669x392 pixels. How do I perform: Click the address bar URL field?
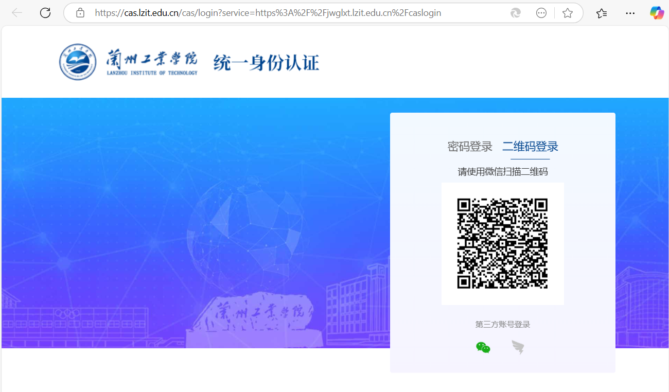(268, 13)
